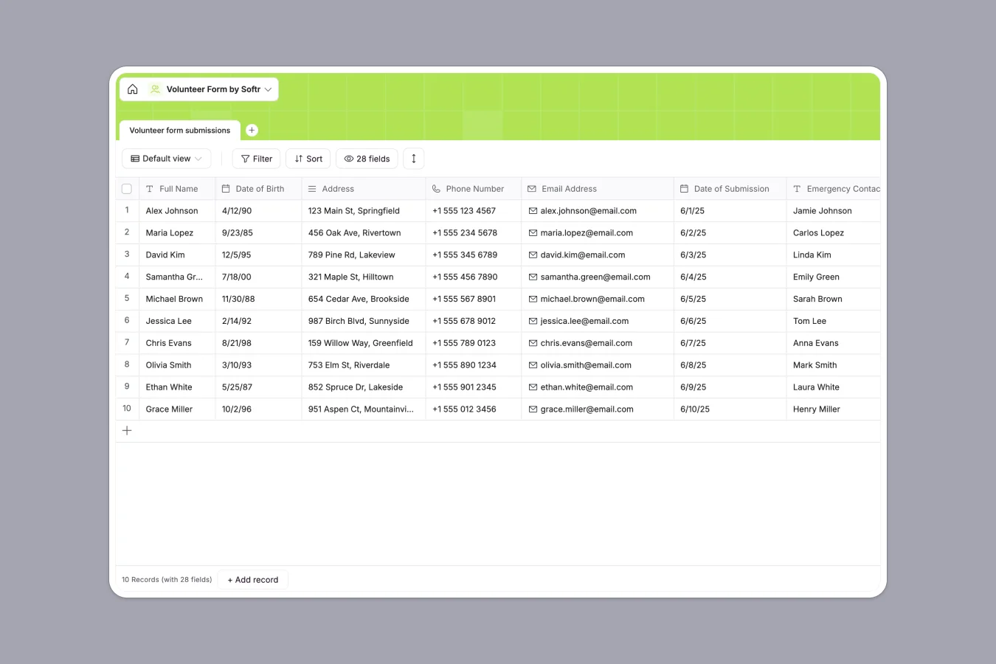Image resolution: width=996 pixels, height=664 pixels.
Task: Switch to the Volunteer form submissions tab
Action: tap(179, 130)
